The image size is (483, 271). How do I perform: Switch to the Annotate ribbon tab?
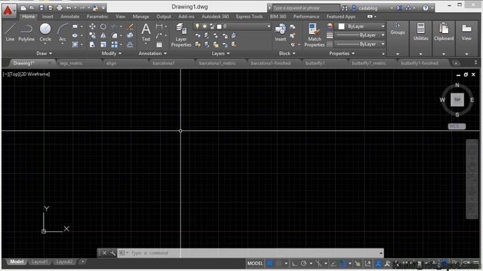(x=70, y=17)
